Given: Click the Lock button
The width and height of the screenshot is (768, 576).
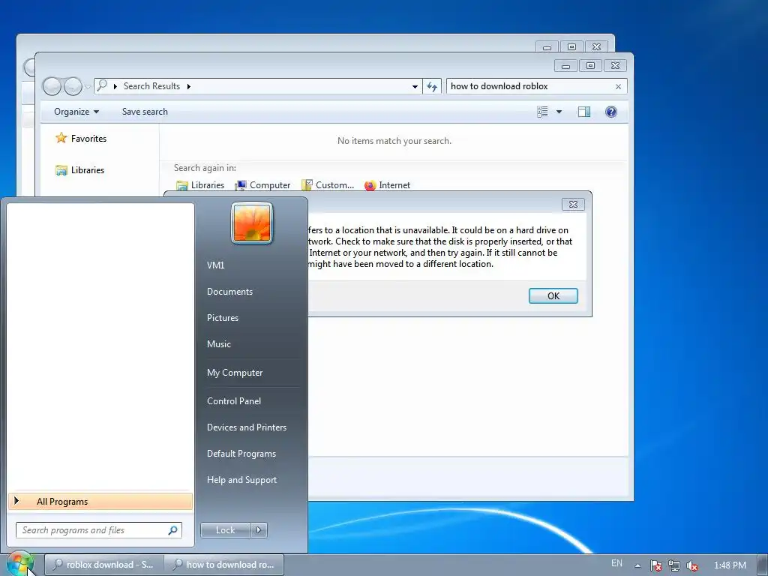Looking at the screenshot, I should tap(225, 530).
